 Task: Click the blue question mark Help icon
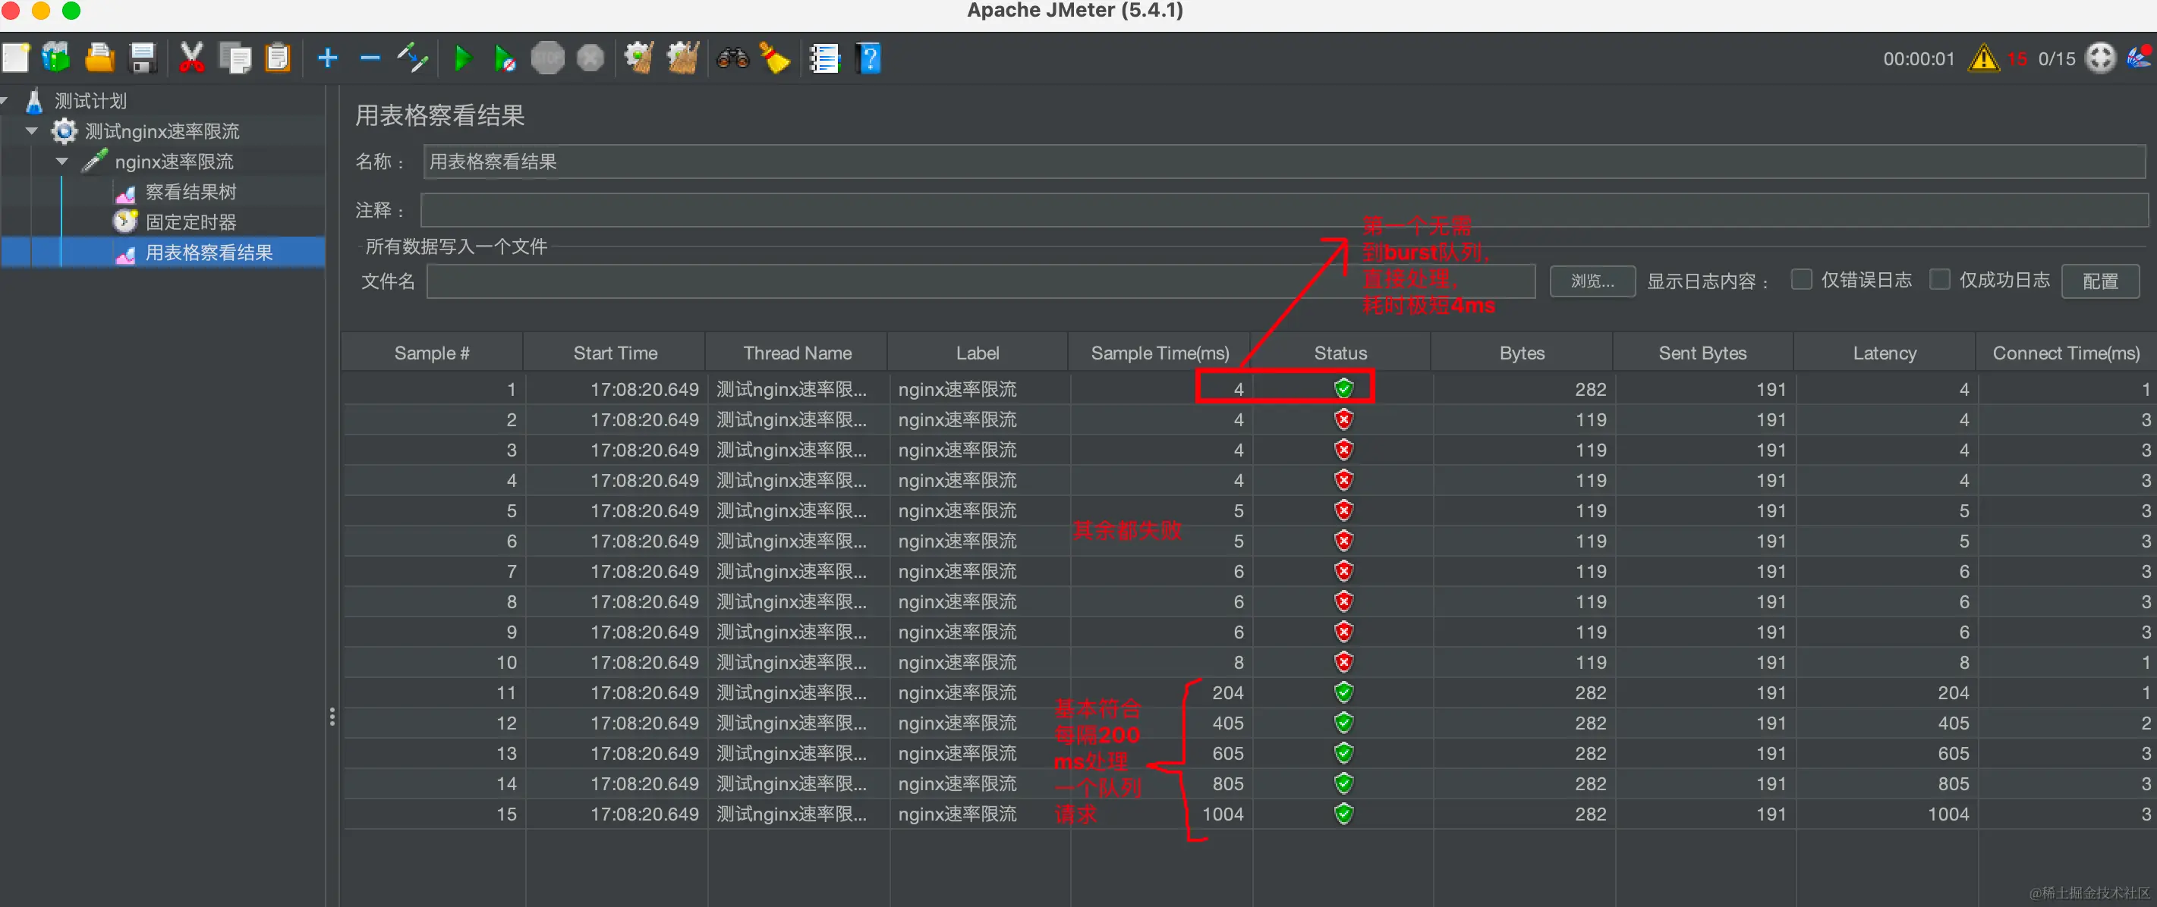coord(869,58)
